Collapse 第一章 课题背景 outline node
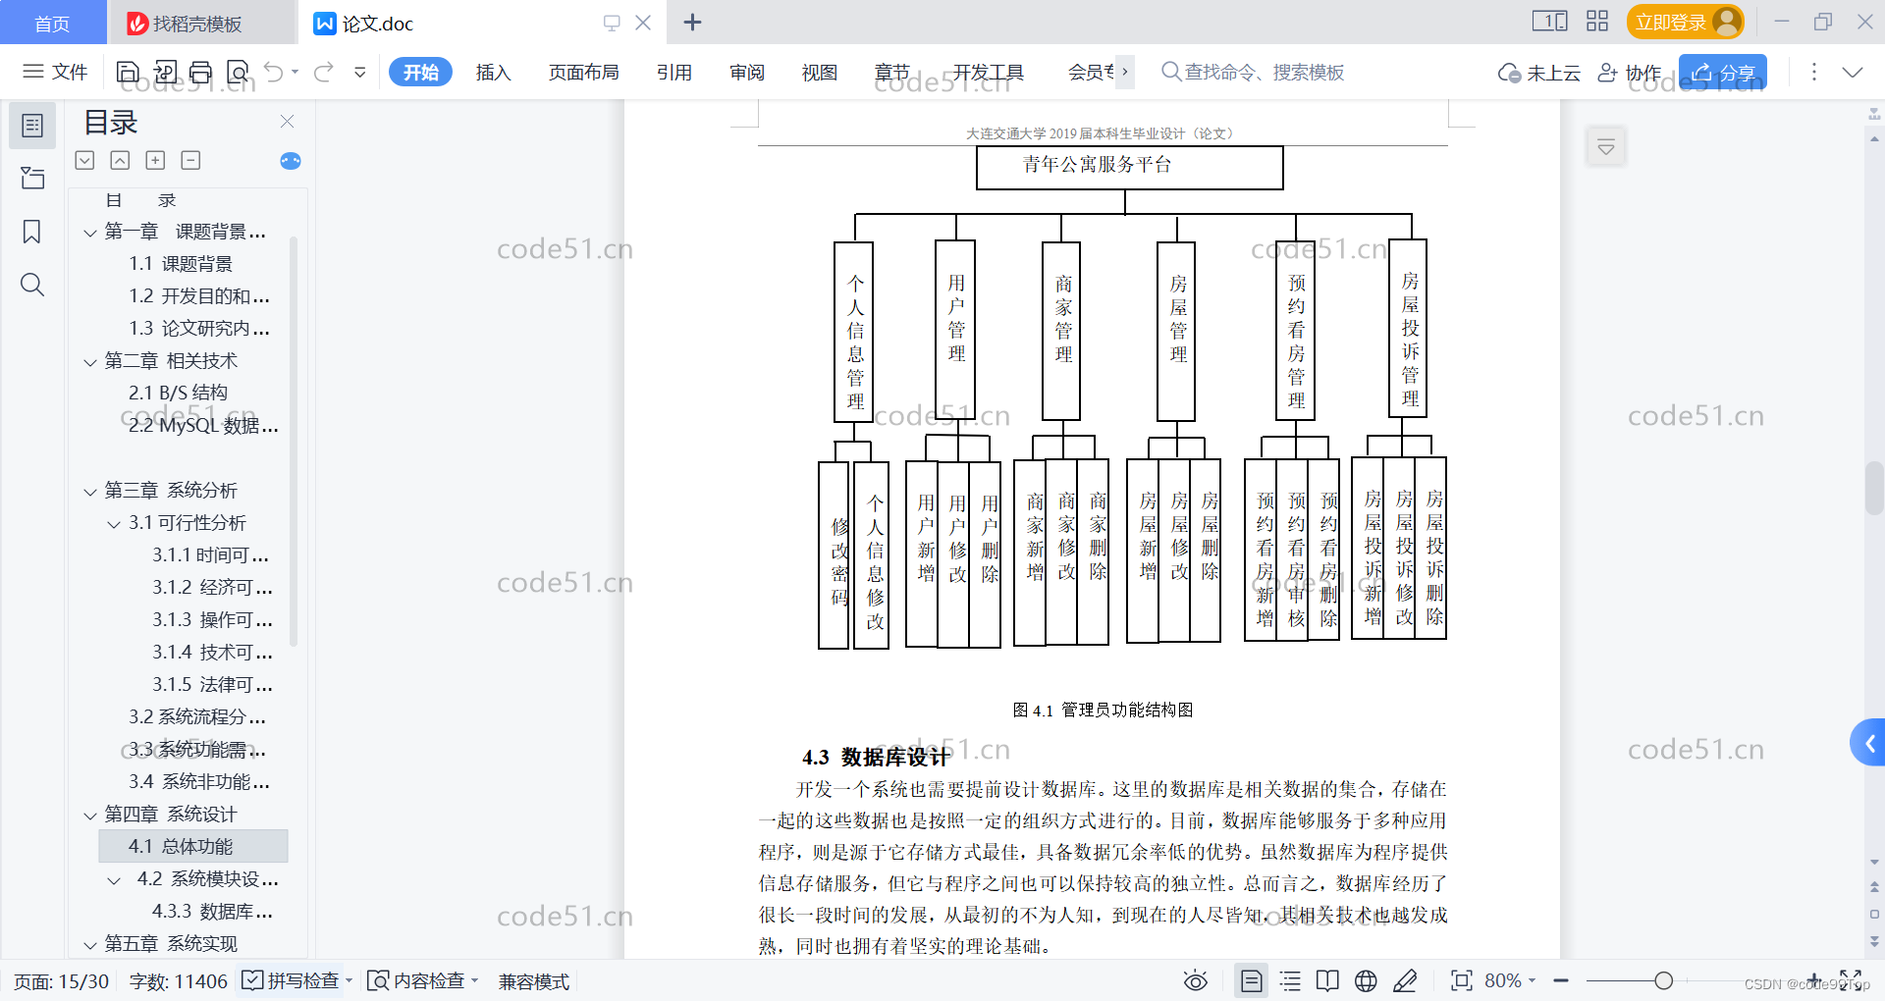Image resolution: width=1885 pixels, height=1001 pixels. coord(90,233)
